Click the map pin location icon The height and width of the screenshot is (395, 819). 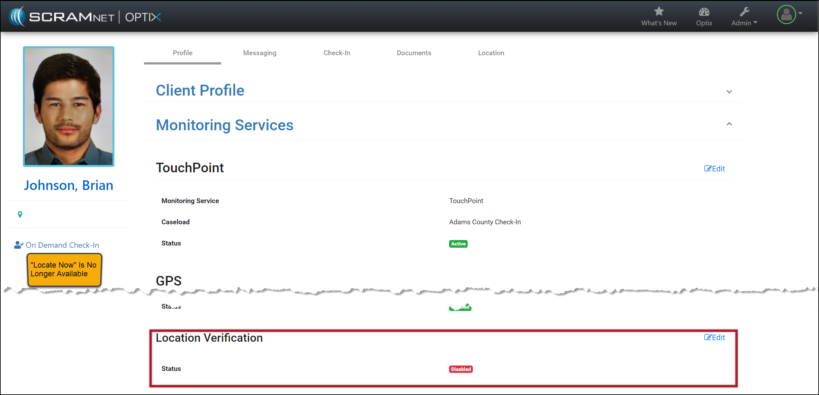tap(20, 214)
